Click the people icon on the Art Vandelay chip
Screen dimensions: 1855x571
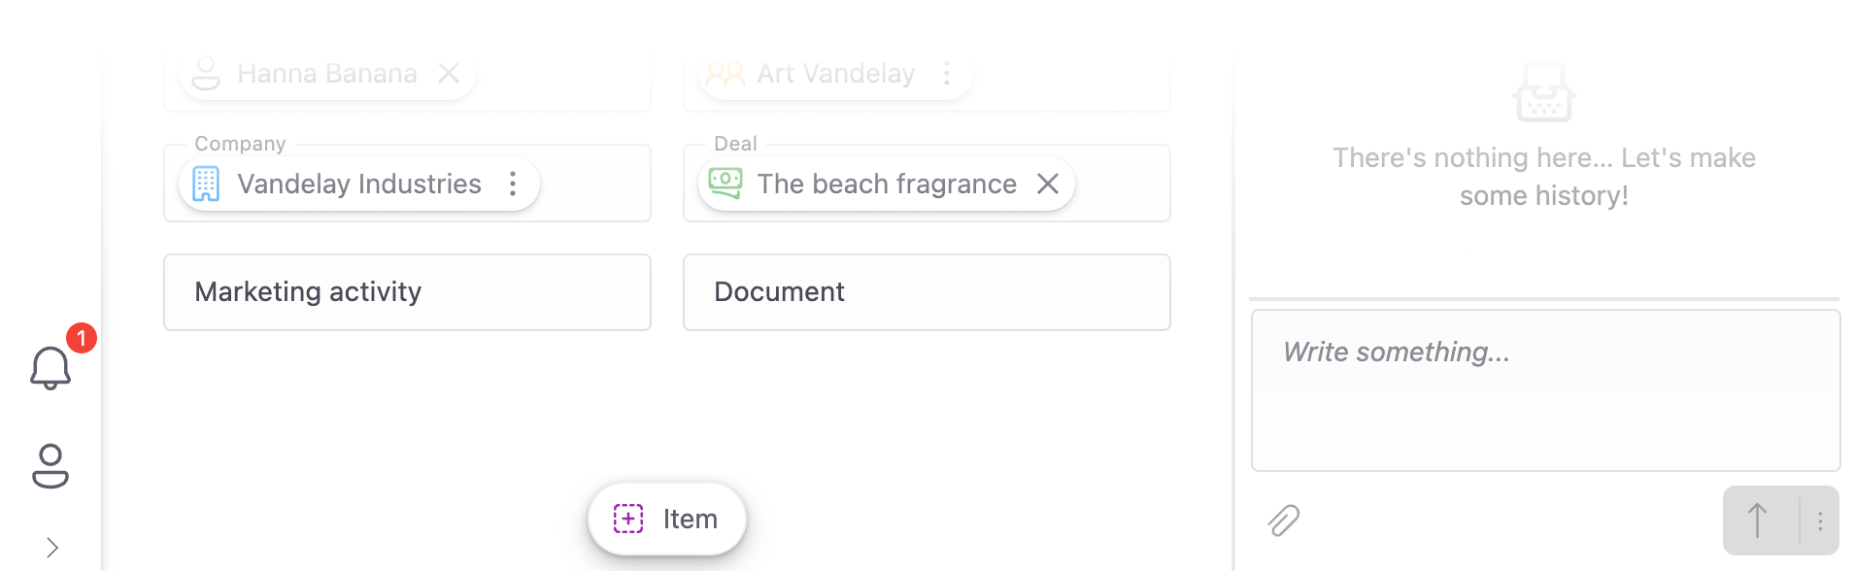pos(725,73)
